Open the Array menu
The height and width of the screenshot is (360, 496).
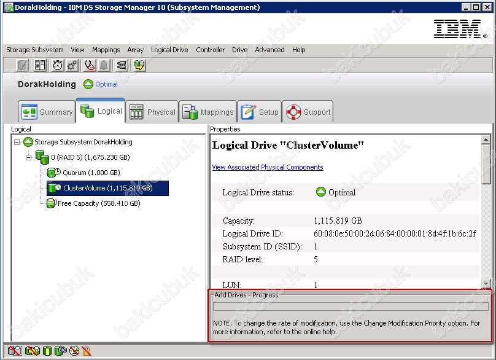136,50
